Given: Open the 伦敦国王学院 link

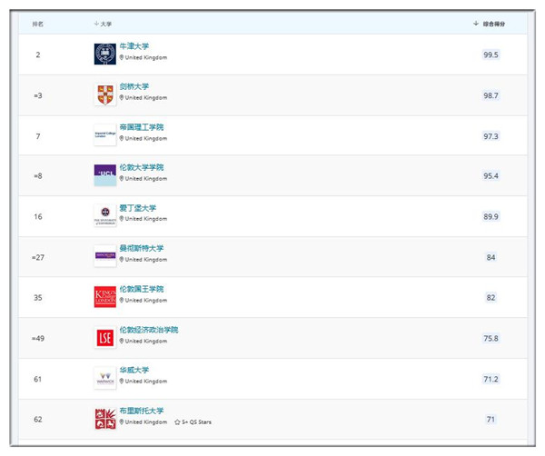Looking at the screenshot, I should pyautogui.click(x=142, y=289).
